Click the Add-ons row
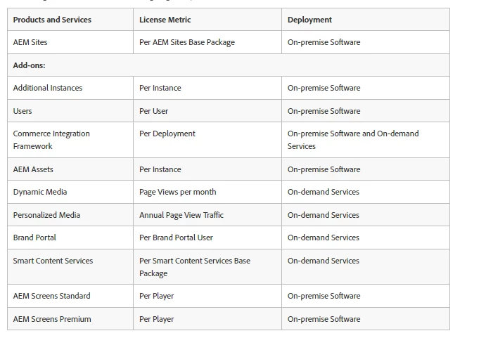Viewport: 486px width, 338px height. pos(229,65)
